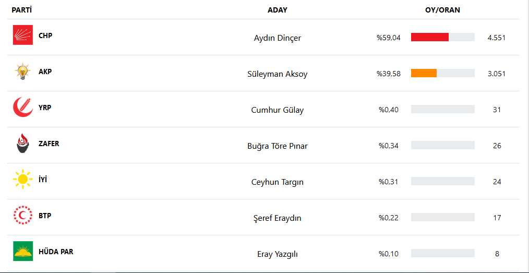This screenshot has width=529, height=273.
Task: Click the red CHP vote share bar
Action: [429, 37]
